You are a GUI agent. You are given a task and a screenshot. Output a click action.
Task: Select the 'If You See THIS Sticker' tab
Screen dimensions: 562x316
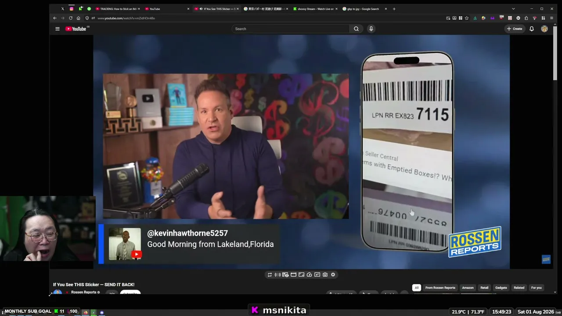[x=217, y=9]
